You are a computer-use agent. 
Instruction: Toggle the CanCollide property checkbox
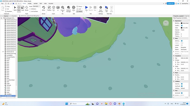[182, 84]
